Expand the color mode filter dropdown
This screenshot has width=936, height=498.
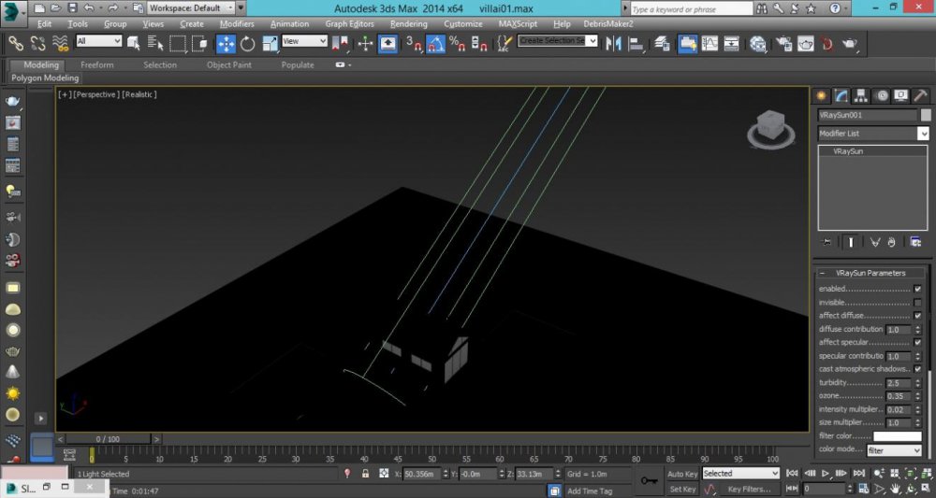pos(894,450)
